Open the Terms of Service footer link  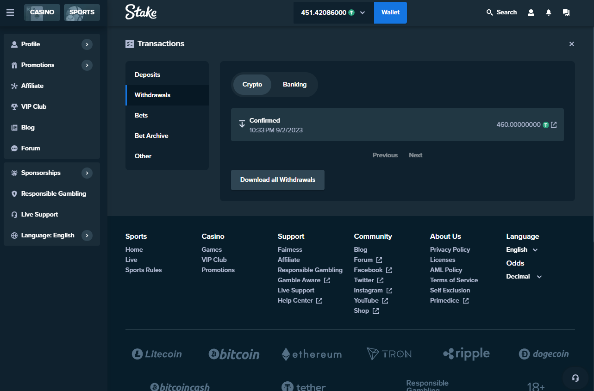[454, 280]
